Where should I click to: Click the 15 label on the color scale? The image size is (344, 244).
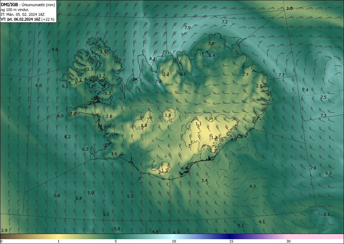click(231, 242)
